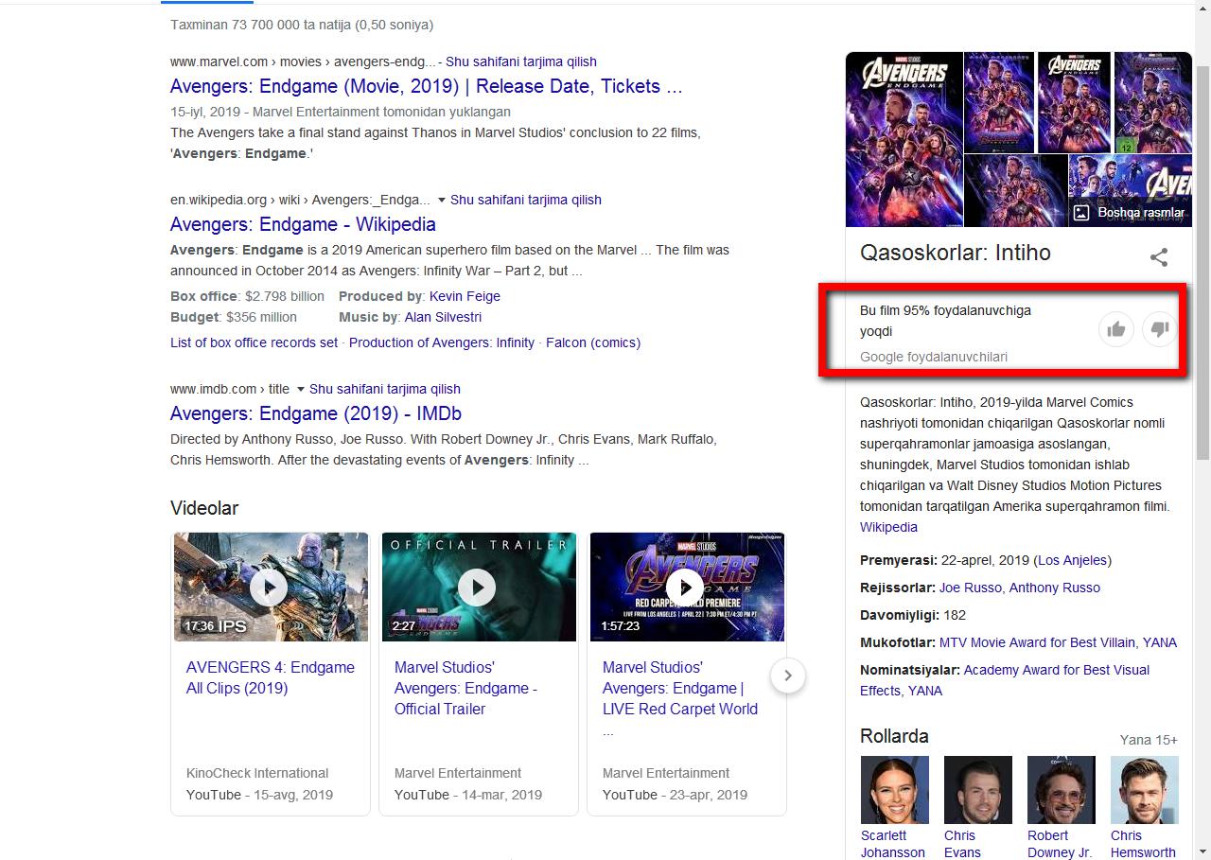Screen dimensions: 1211x860
Task: Expand dropdown arrow next to en.wikipedia.org result
Action: 441,200
